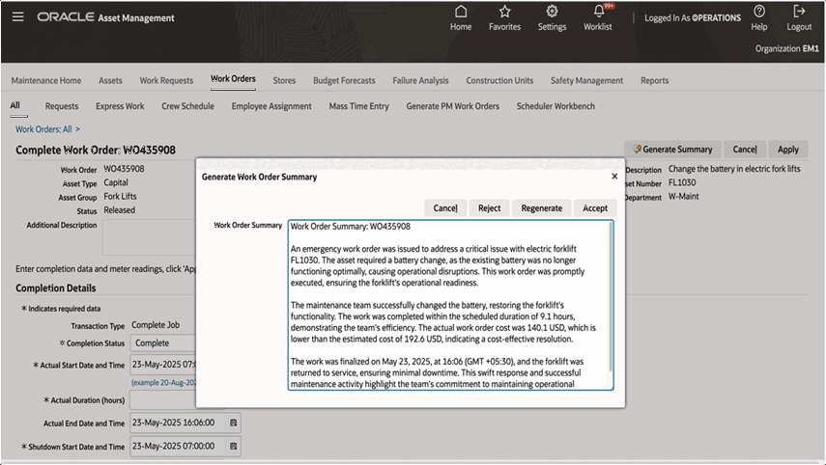Click Cancel in the summary dialog

445,207
